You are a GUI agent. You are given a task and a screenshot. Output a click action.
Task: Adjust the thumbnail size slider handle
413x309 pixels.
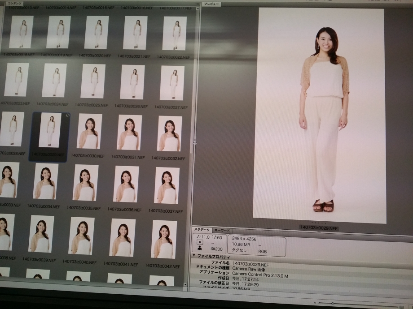pos(333,304)
